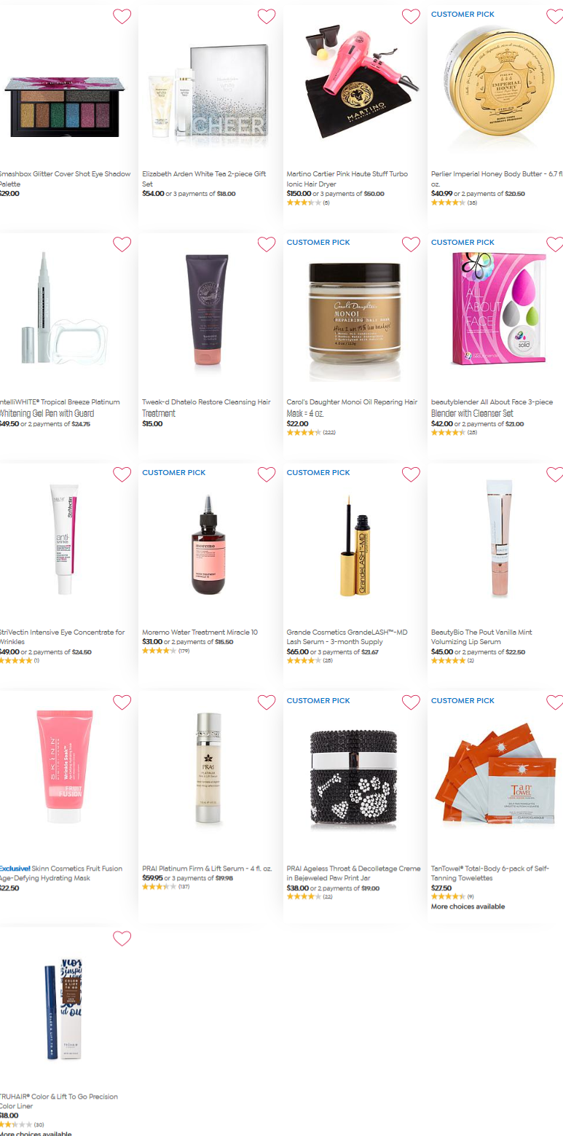Open Perlier Imperial Honey Body Butter link
563x1136 pixels.
[x=497, y=179]
